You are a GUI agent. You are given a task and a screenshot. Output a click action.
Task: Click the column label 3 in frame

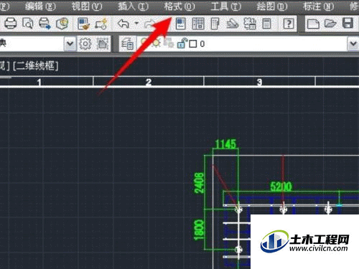point(259,82)
